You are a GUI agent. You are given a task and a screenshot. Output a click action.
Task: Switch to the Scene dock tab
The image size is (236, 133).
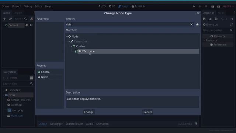click(x=6, y=13)
